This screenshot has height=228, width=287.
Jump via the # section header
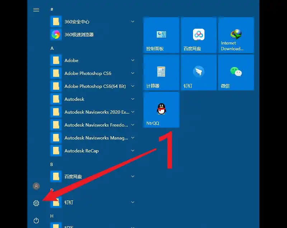coord(52,9)
